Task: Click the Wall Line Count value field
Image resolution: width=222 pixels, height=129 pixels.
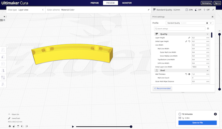Action: tap(200, 78)
